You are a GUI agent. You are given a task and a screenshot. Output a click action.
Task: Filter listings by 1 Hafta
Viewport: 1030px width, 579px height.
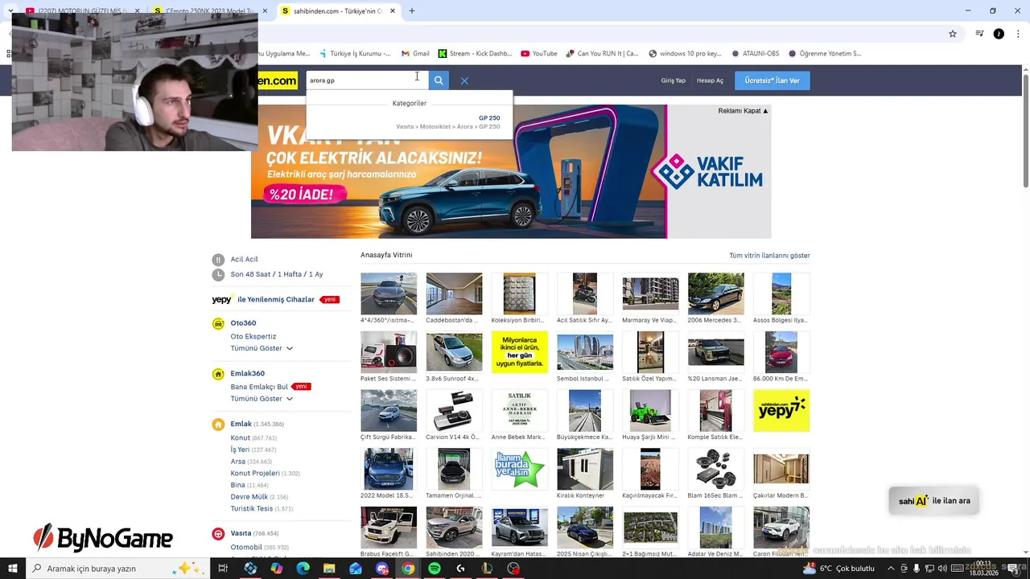pos(290,275)
